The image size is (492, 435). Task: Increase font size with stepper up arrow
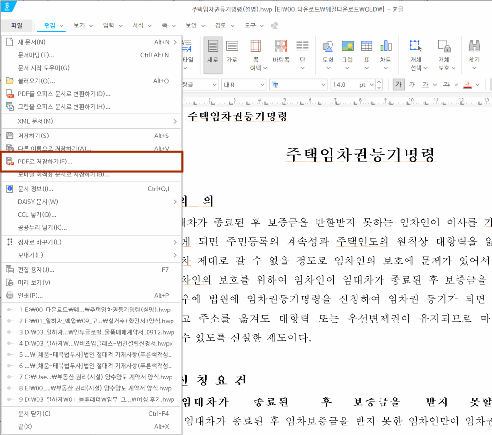coord(380,82)
